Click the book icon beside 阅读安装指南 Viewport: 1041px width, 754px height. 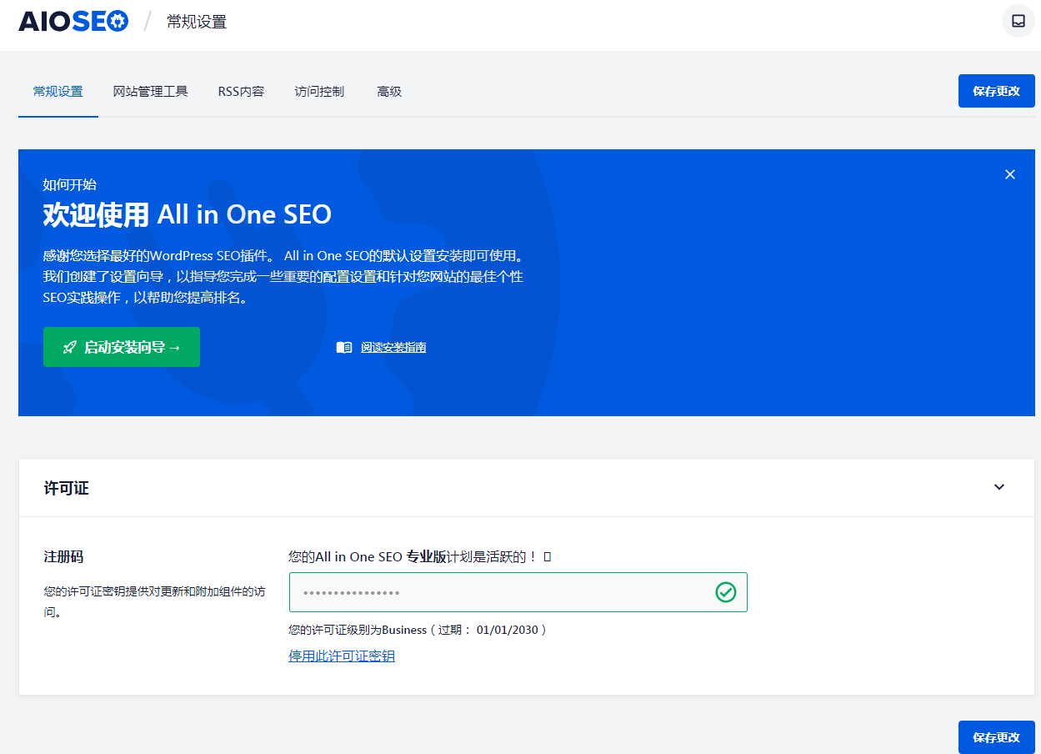click(343, 346)
